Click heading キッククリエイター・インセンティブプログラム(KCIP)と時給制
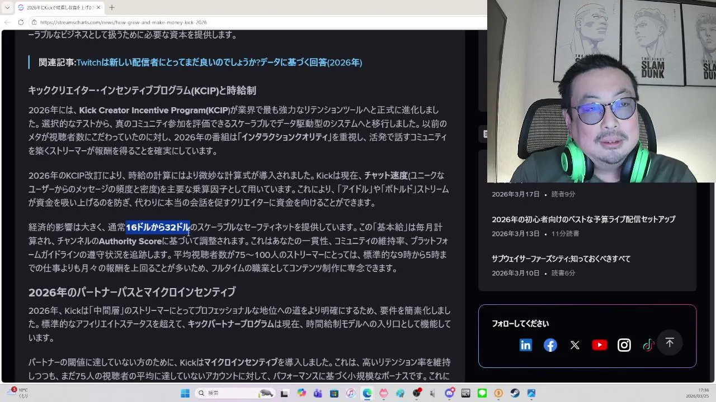Viewport: 716px width, 402px height. coord(142,90)
